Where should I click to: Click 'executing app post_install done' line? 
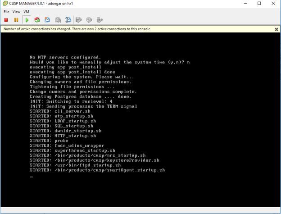73,72
